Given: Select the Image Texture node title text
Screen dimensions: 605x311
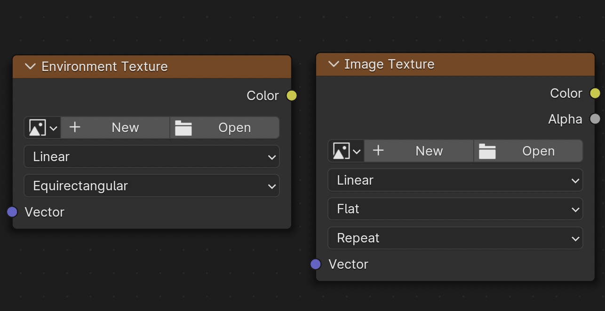Looking at the screenshot, I should tap(389, 64).
